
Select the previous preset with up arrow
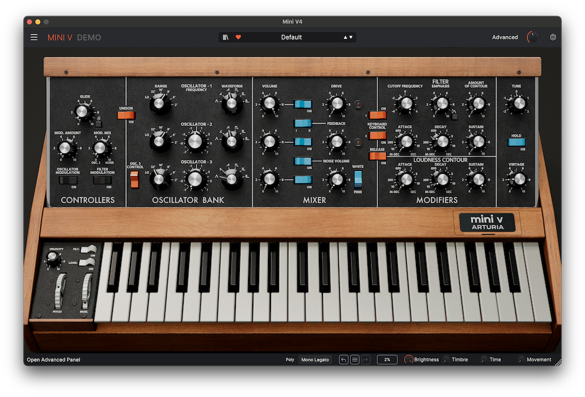(x=345, y=37)
